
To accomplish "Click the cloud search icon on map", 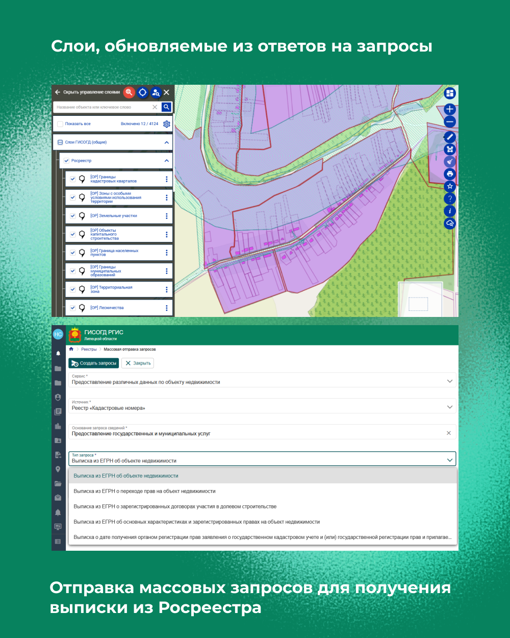I will [449, 223].
